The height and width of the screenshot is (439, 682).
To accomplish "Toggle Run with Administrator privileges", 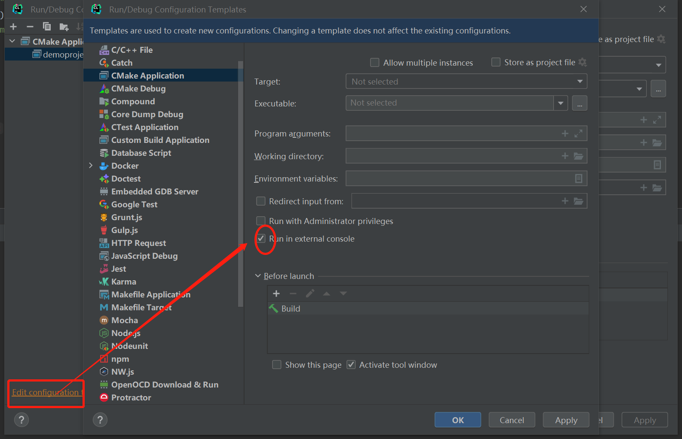I will 261,221.
